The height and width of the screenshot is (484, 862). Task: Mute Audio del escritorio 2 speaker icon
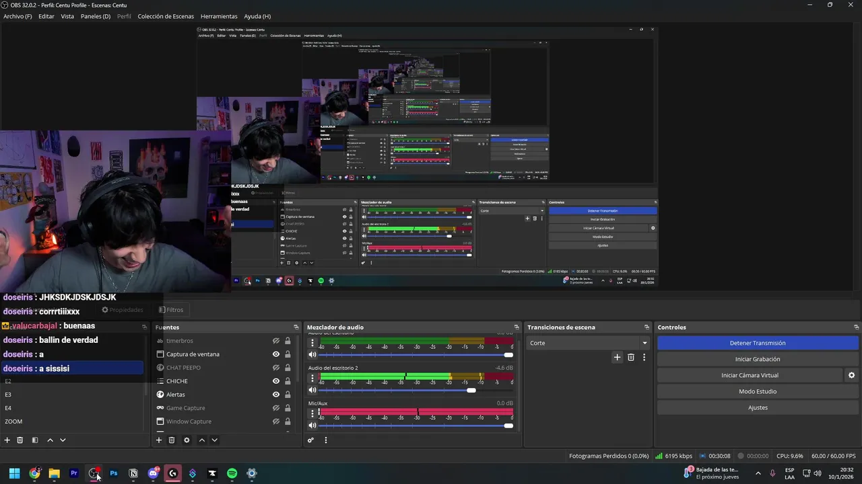click(x=312, y=390)
